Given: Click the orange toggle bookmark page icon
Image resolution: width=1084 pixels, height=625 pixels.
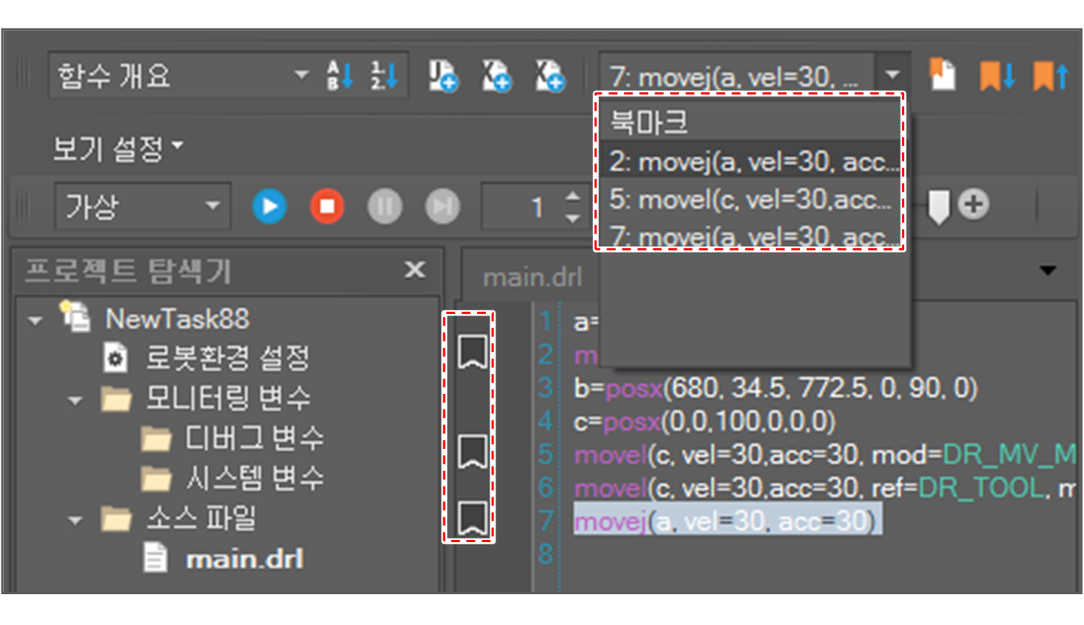Looking at the screenshot, I should tap(942, 75).
